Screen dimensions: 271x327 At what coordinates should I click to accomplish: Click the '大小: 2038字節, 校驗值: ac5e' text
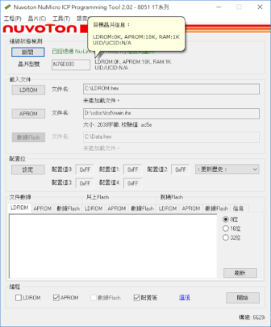(118, 125)
